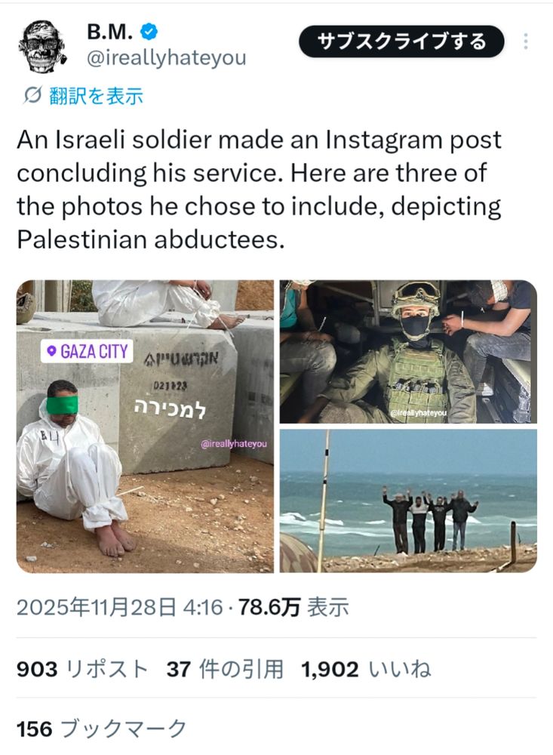Click the blue verified badge

[x=149, y=32]
